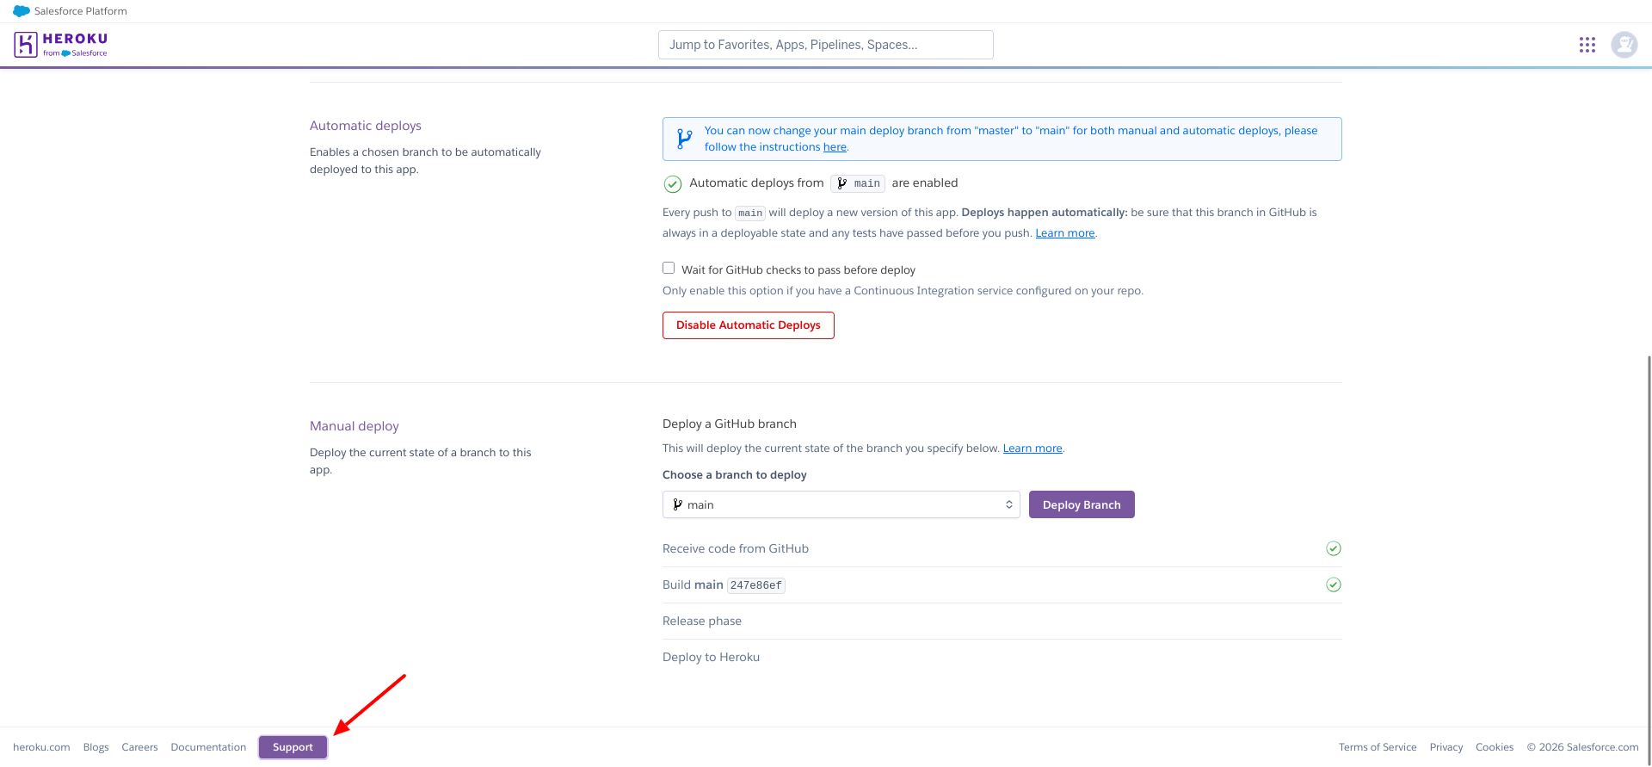Open Cookies footer link
The height and width of the screenshot is (767, 1652).
1495,747
